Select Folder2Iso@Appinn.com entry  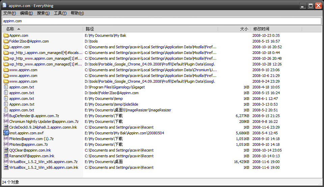29,41
